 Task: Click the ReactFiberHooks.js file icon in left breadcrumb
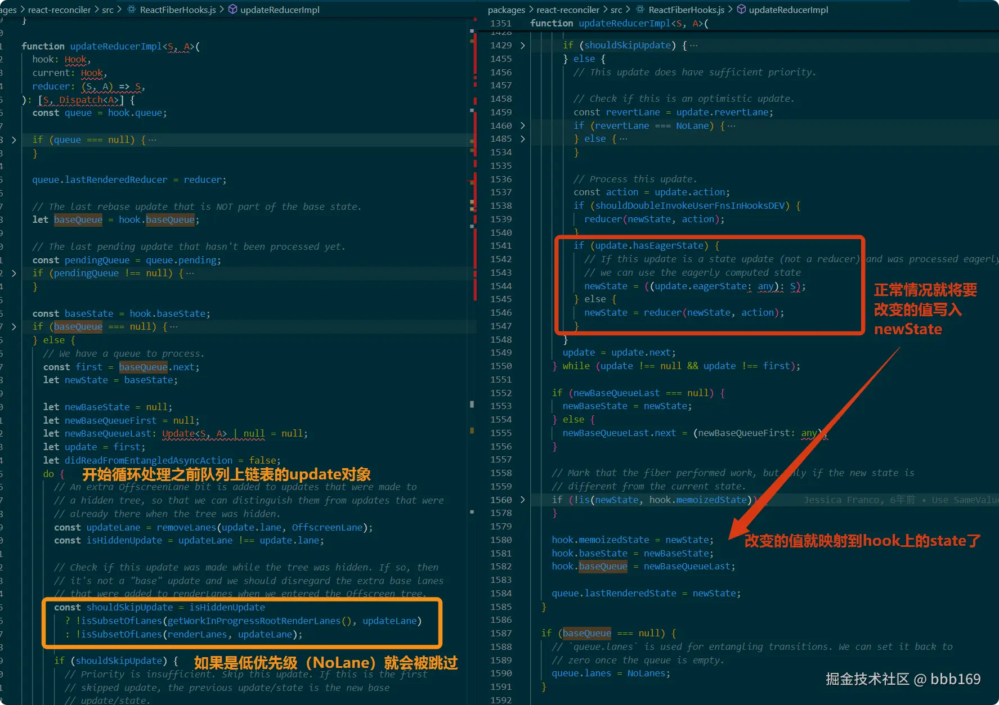pos(132,10)
